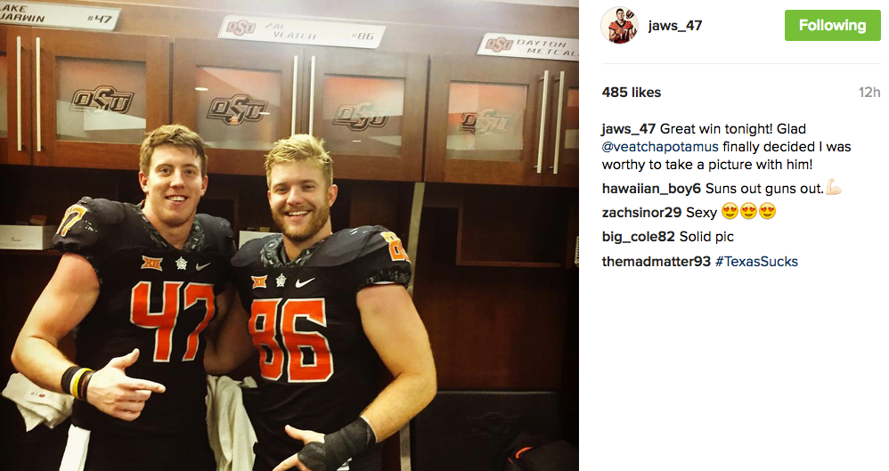Click the Veatch #86 locker nameplate
This screenshot has height=471, width=889.
[302, 32]
